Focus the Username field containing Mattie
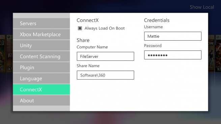 click(173, 36)
